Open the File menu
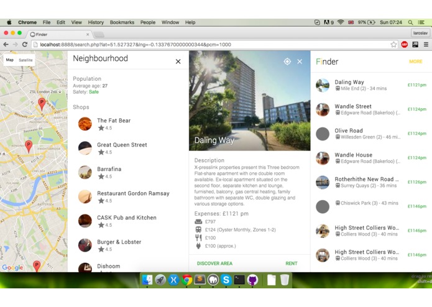 47,22
